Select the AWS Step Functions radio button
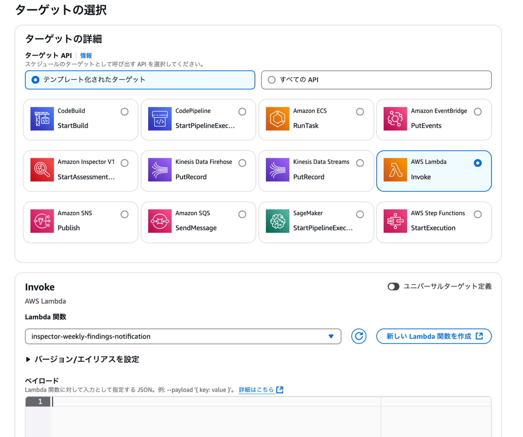Screen dimensions: 523x437 click(x=477, y=214)
